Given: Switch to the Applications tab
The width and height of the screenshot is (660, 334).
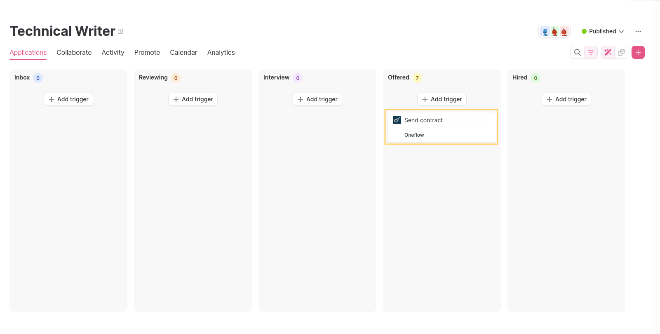Looking at the screenshot, I should coord(28,52).
